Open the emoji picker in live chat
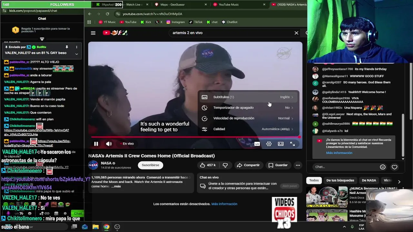 [x=383, y=167]
